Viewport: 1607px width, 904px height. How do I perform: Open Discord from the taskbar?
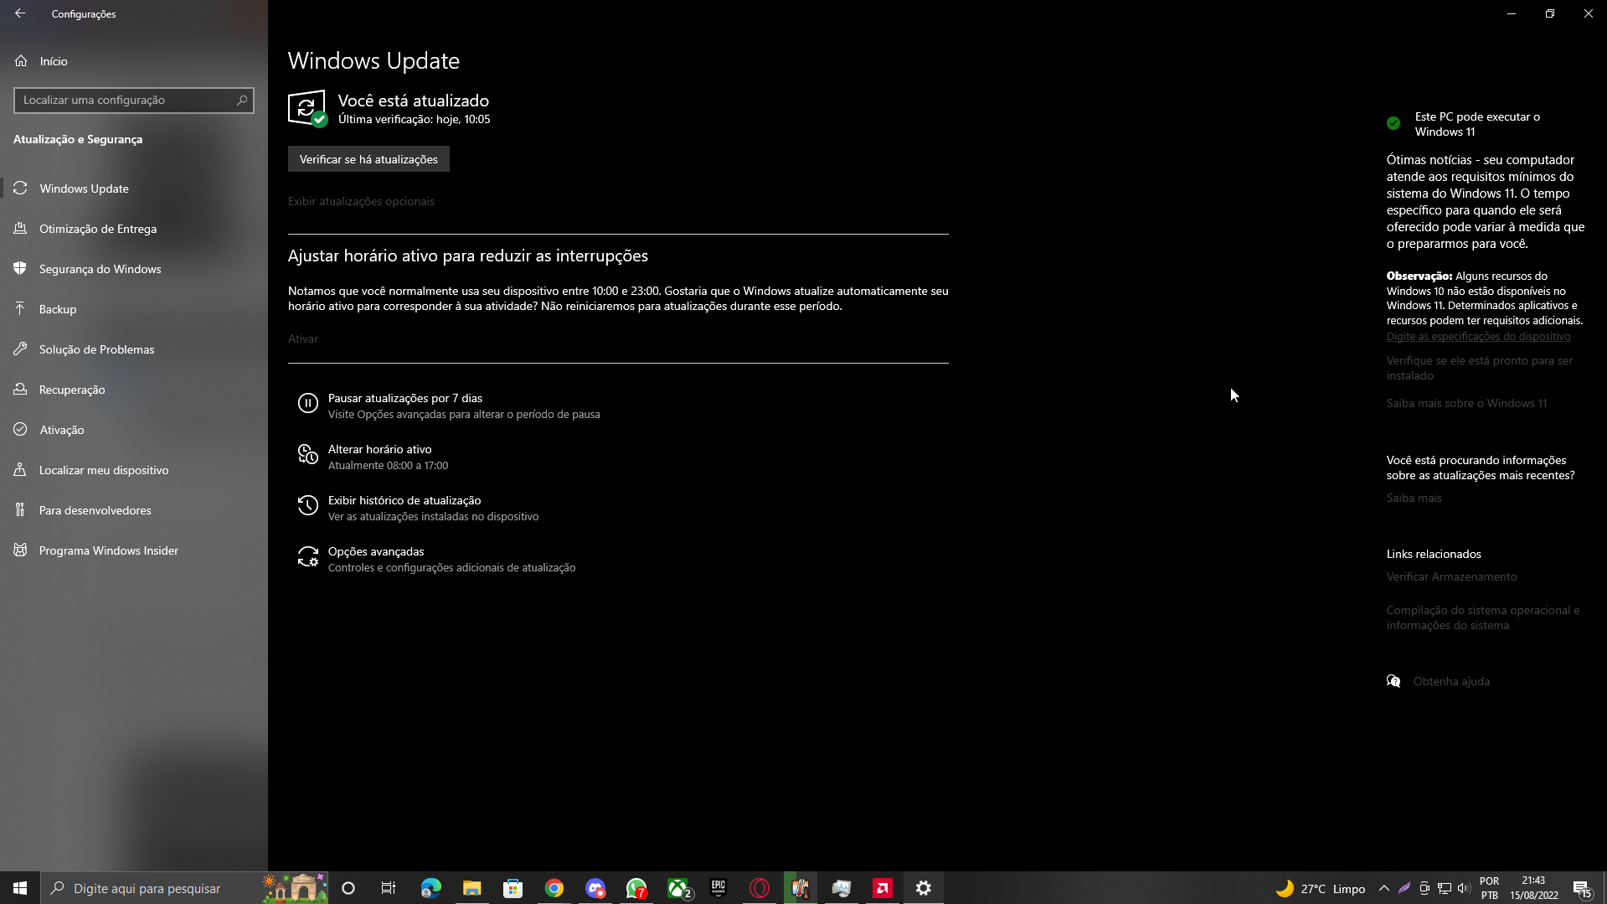pyautogui.click(x=595, y=888)
